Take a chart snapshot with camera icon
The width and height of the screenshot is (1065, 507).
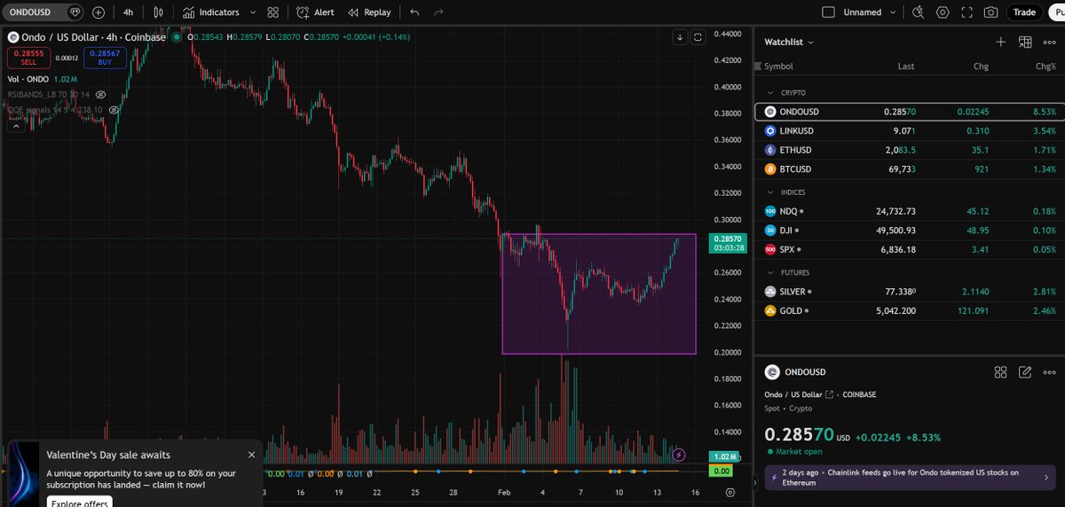point(990,12)
